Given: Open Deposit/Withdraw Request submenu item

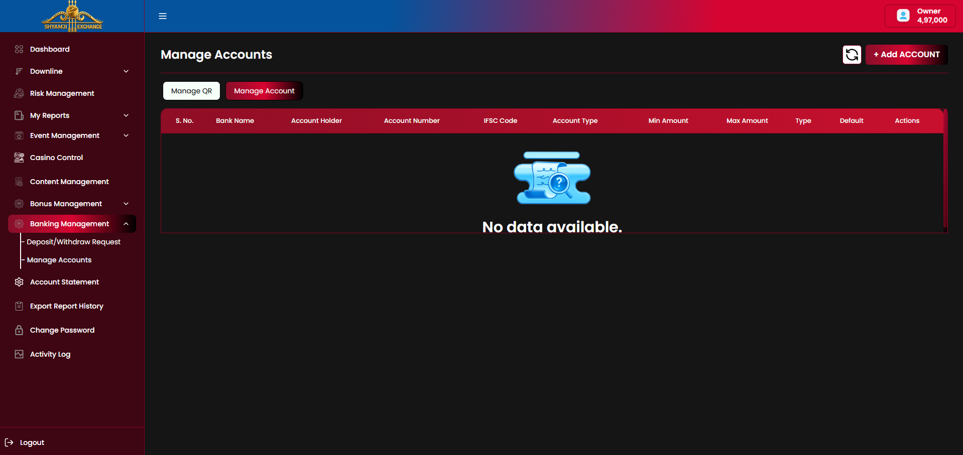Looking at the screenshot, I should tap(73, 242).
